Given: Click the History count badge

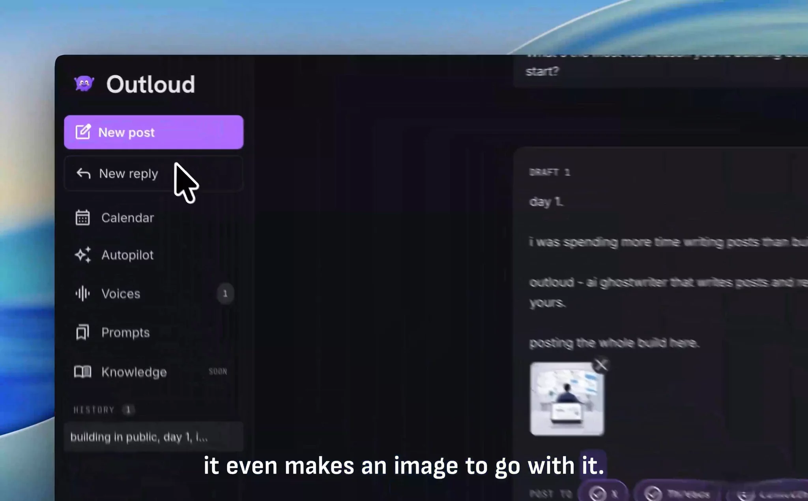Looking at the screenshot, I should pyautogui.click(x=128, y=410).
